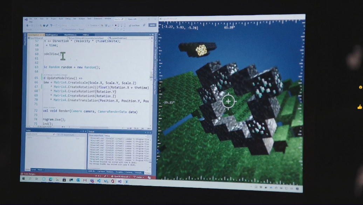Open the File menu in Visual Studio
The height and width of the screenshot is (205, 363).
pyautogui.click(x=30, y=19)
